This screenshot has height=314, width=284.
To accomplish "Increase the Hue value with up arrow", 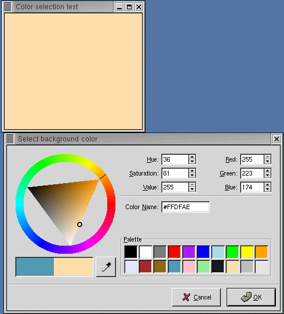I will pos(192,157).
